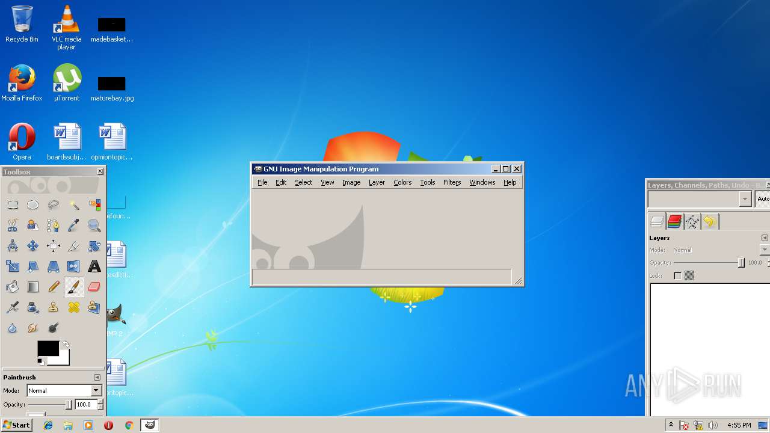Click the Windows Start button

(x=16, y=425)
